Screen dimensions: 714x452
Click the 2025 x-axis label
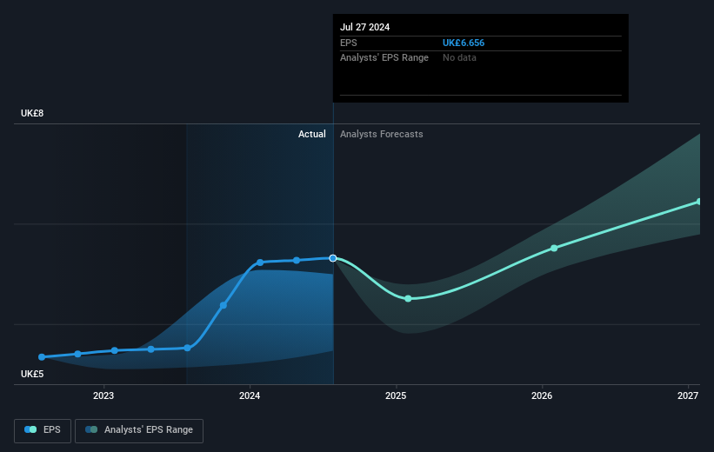click(x=396, y=395)
